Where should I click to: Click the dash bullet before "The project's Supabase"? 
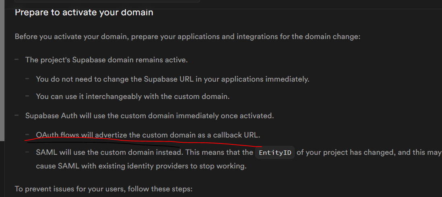pyautogui.click(x=17, y=60)
